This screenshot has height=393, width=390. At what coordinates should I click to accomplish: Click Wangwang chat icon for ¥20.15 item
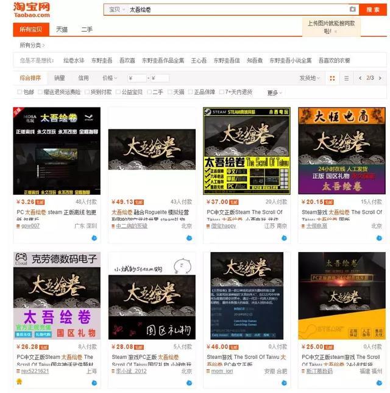click(380, 238)
